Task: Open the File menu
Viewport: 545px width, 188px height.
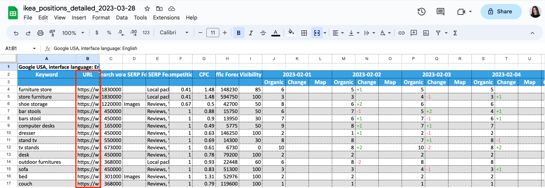Action: (x=28, y=18)
